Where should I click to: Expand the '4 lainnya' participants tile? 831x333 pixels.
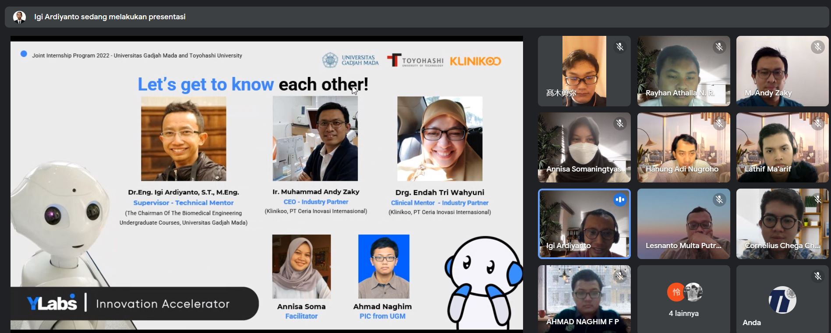(x=683, y=299)
